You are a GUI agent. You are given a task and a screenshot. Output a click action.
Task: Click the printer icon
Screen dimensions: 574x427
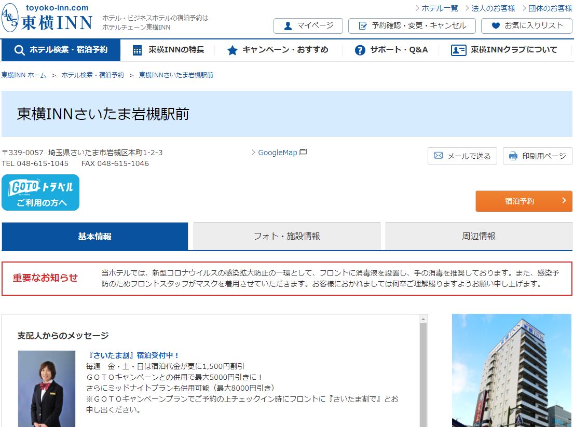tap(513, 156)
